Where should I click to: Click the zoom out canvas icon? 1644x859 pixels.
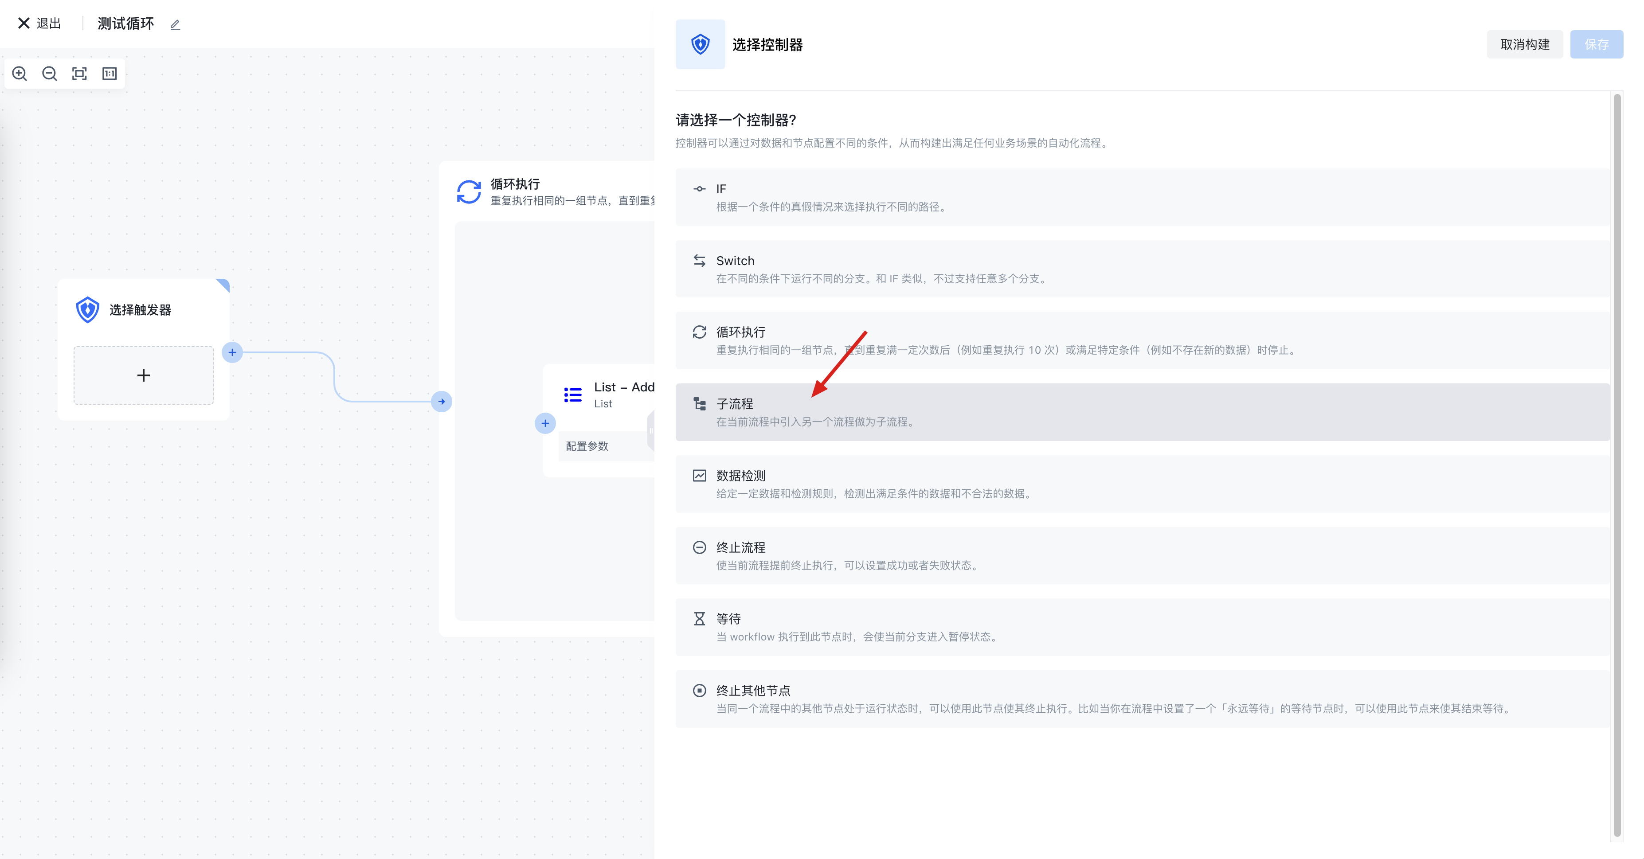(49, 74)
